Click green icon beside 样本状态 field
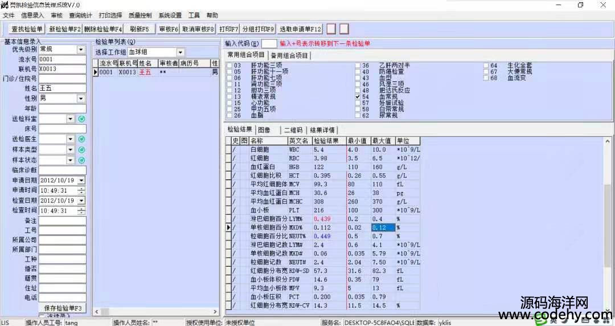The height and width of the screenshot is (326, 615). pyautogui.click(x=81, y=160)
